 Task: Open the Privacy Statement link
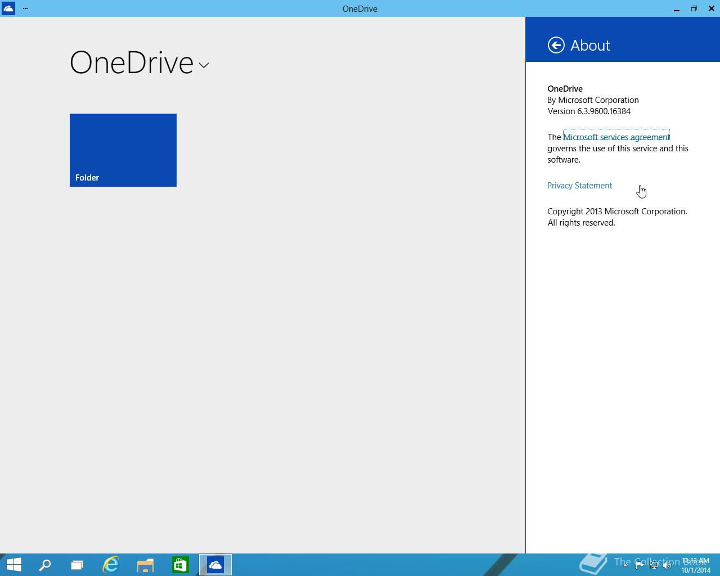tap(579, 186)
